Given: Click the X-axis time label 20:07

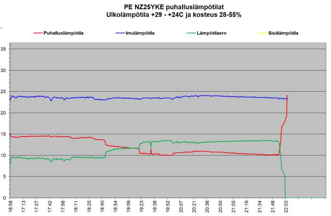Looking at the screenshot, I should click(x=181, y=207).
